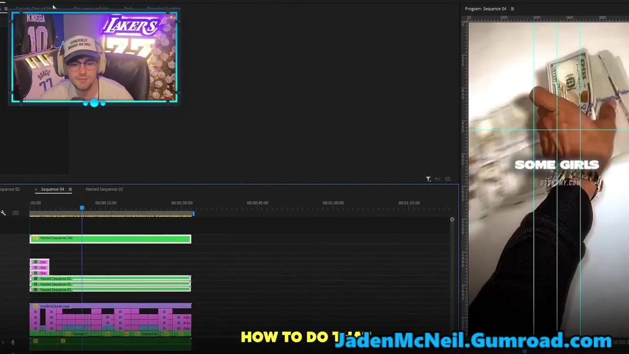Click 00:01:00:00 on the time ruler
The image size is (629, 354).
333,203
